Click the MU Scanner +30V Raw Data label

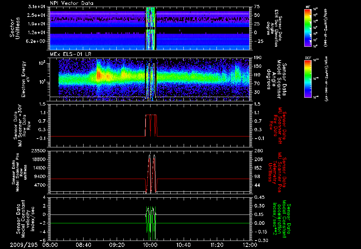(x=22, y=125)
